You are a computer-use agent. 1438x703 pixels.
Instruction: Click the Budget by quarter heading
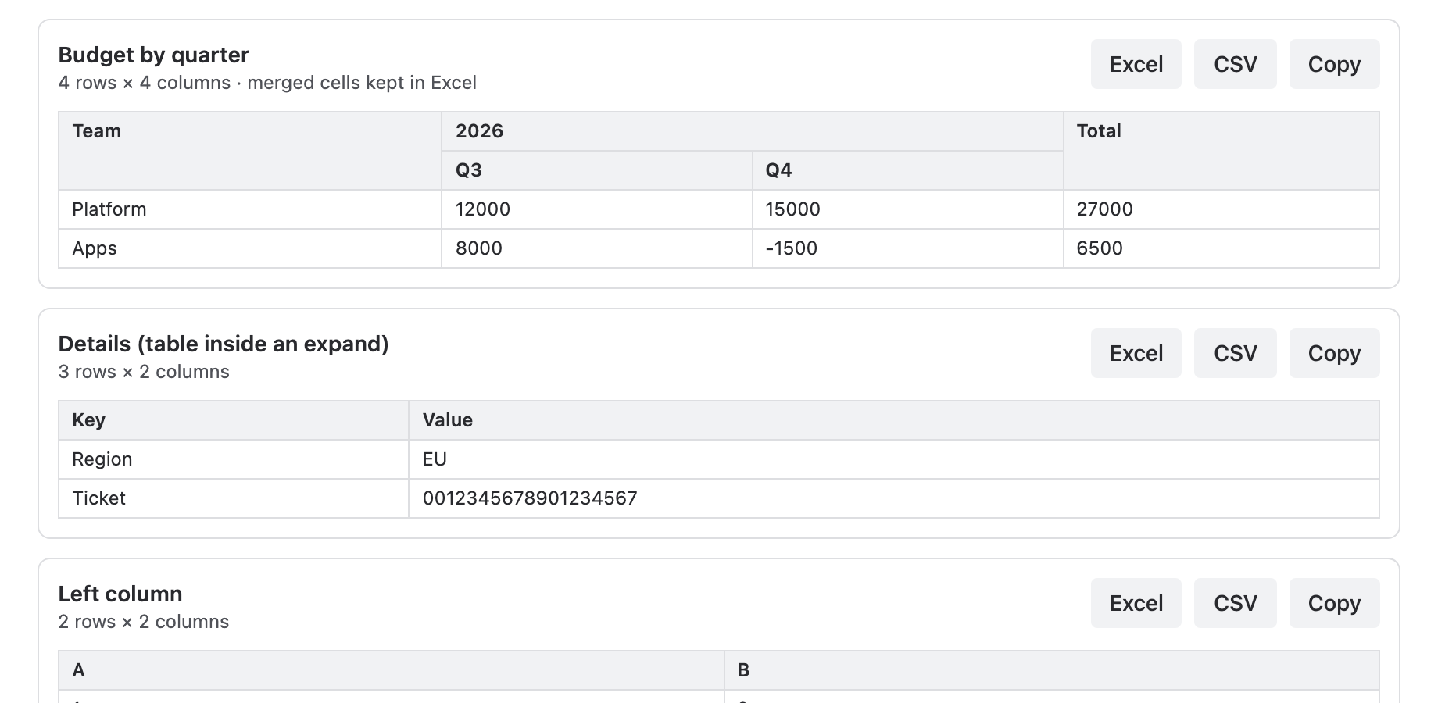pyautogui.click(x=154, y=55)
